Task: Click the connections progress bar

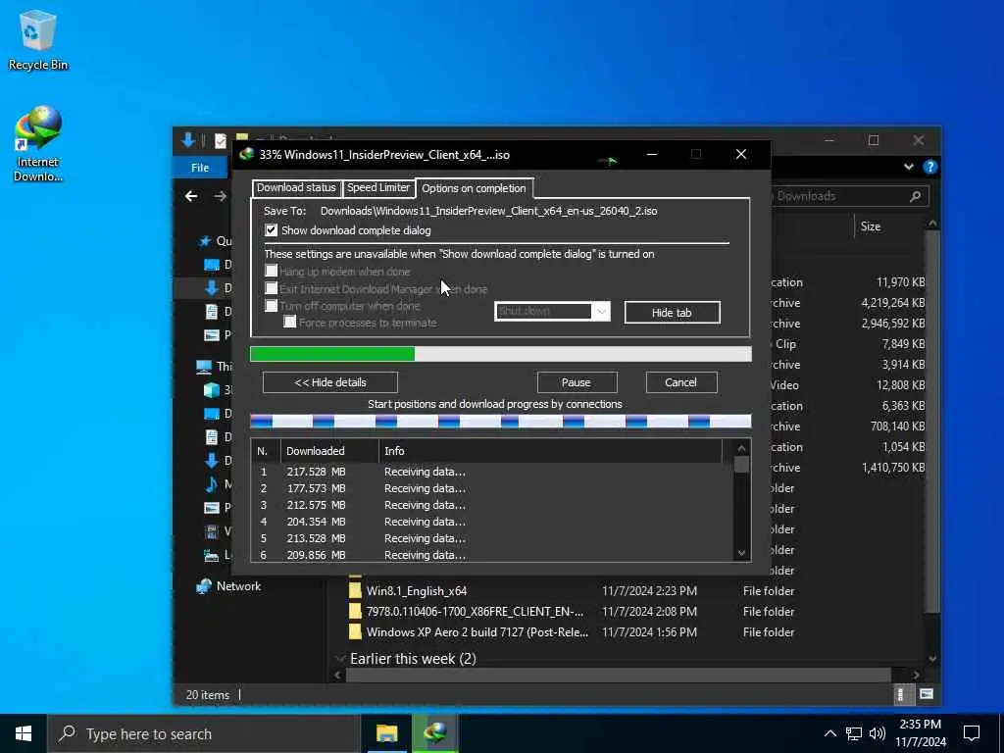Action: 501,422
